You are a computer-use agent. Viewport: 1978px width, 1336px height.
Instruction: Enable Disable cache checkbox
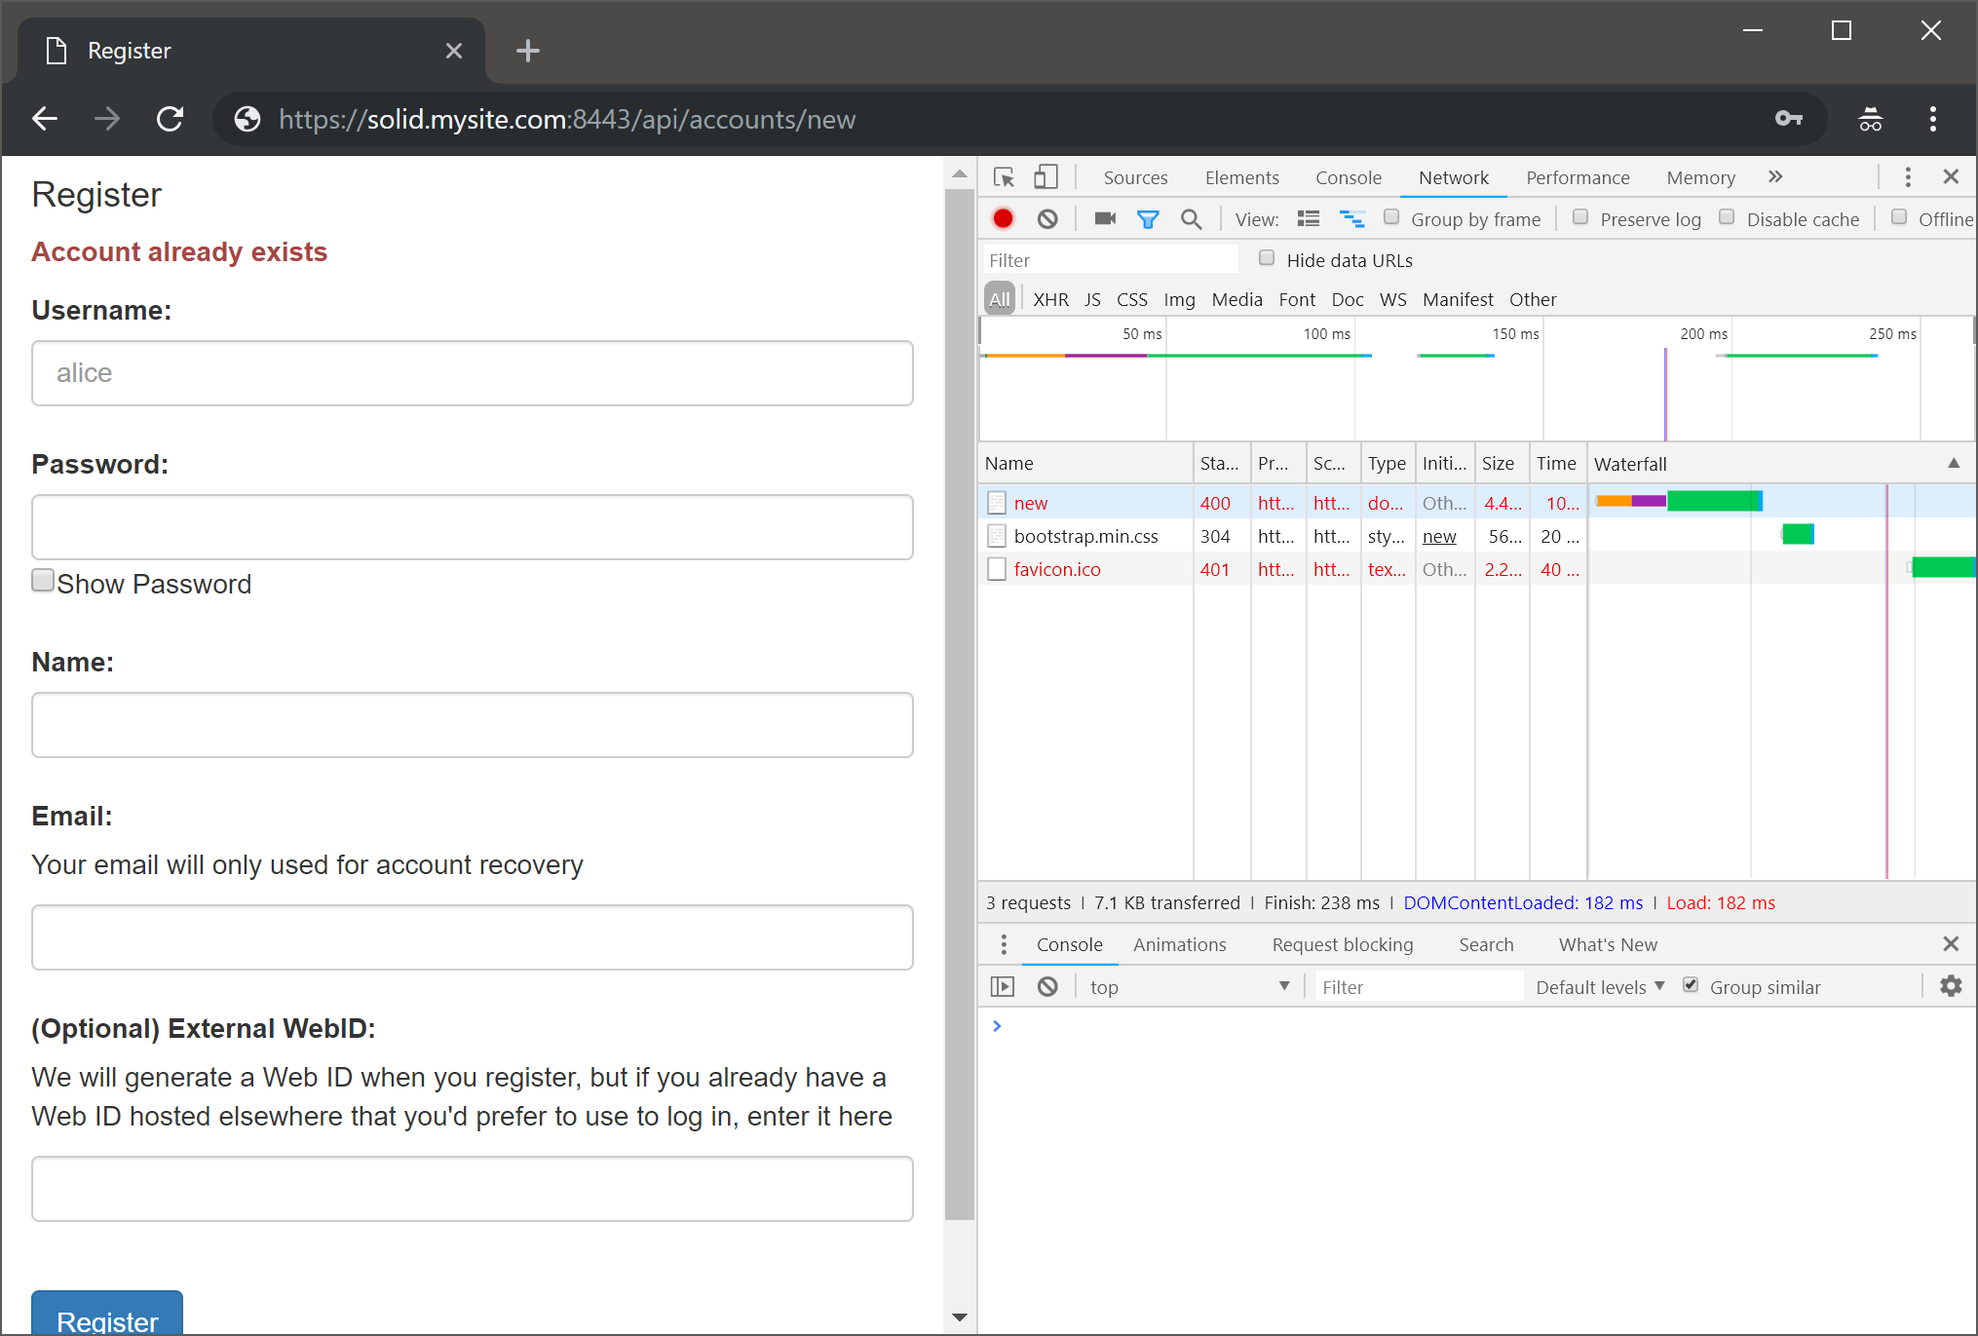1727,217
